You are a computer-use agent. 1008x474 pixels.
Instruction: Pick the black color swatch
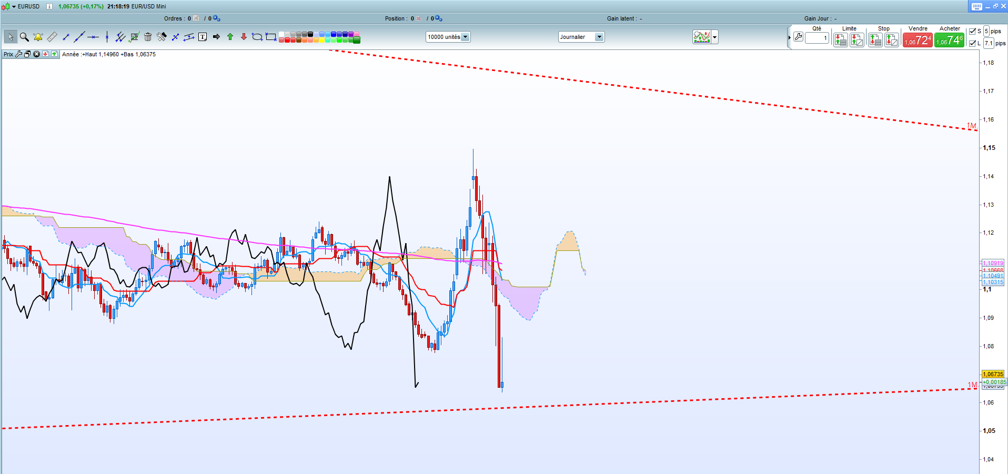pos(310,34)
